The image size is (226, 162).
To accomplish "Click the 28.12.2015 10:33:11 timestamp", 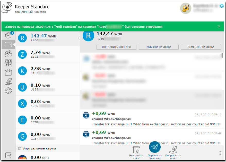I will [x=208, y=115].
